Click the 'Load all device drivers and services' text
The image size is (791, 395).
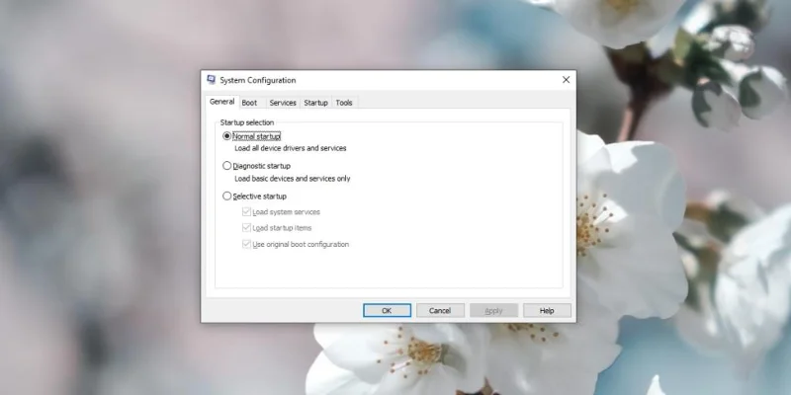click(x=291, y=148)
